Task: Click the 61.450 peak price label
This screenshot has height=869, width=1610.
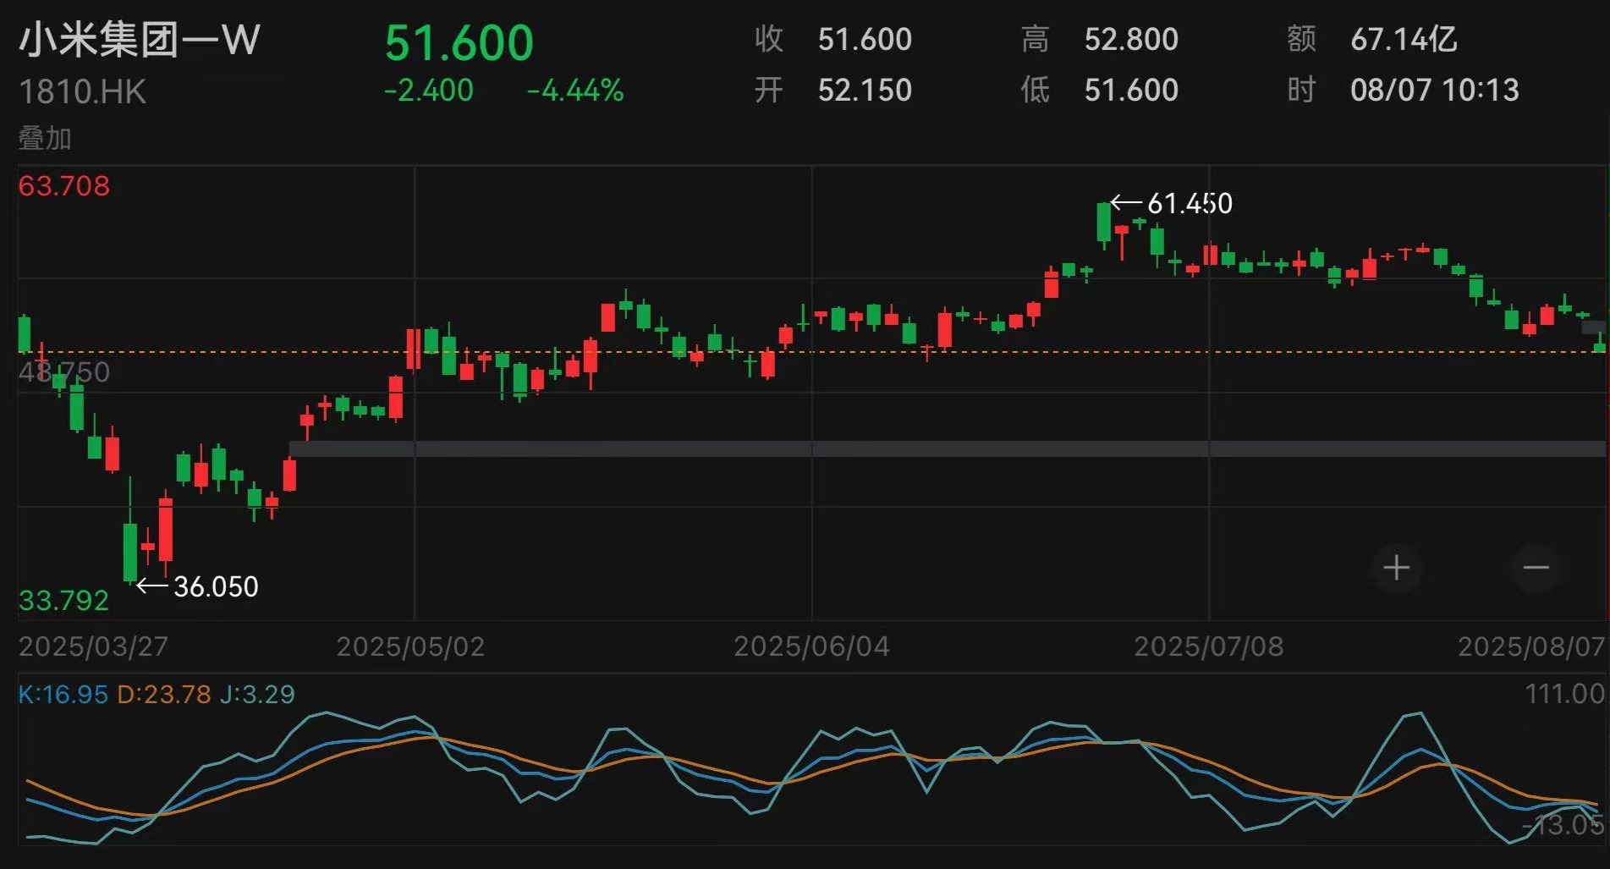Action: pyautogui.click(x=1190, y=204)
